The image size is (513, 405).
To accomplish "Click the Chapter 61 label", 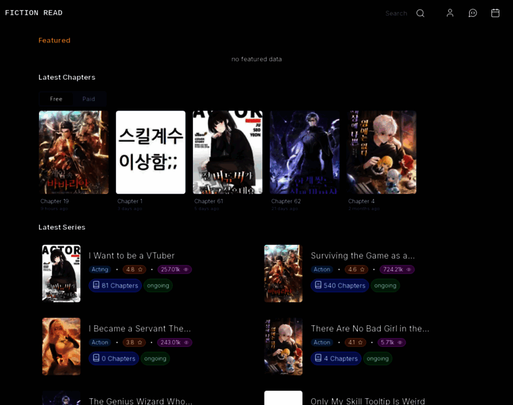I will pyautogui.click(x=209, y=201).
